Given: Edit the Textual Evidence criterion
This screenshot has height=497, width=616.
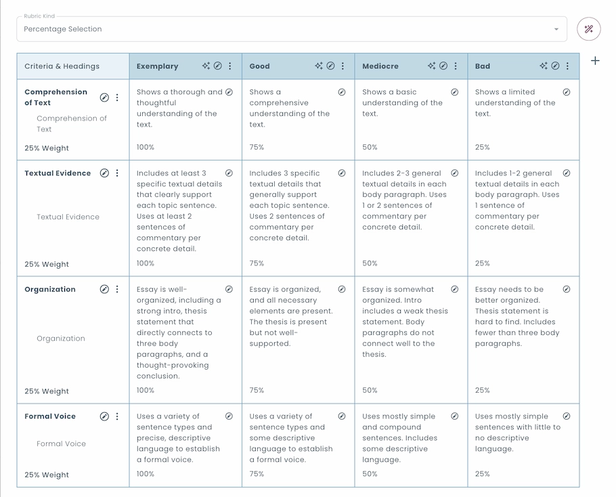Looking at the screenshot, I should pyautogui.click(x=104, y=173).
